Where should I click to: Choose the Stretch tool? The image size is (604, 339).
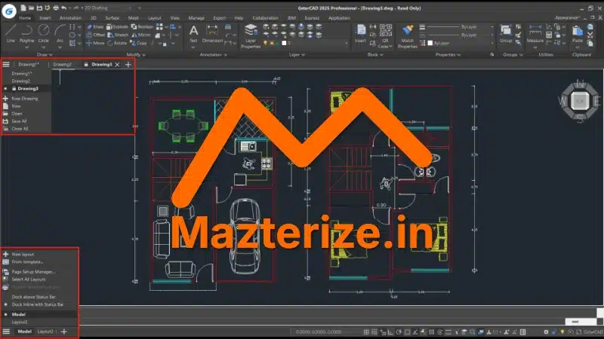pos(118,35)
